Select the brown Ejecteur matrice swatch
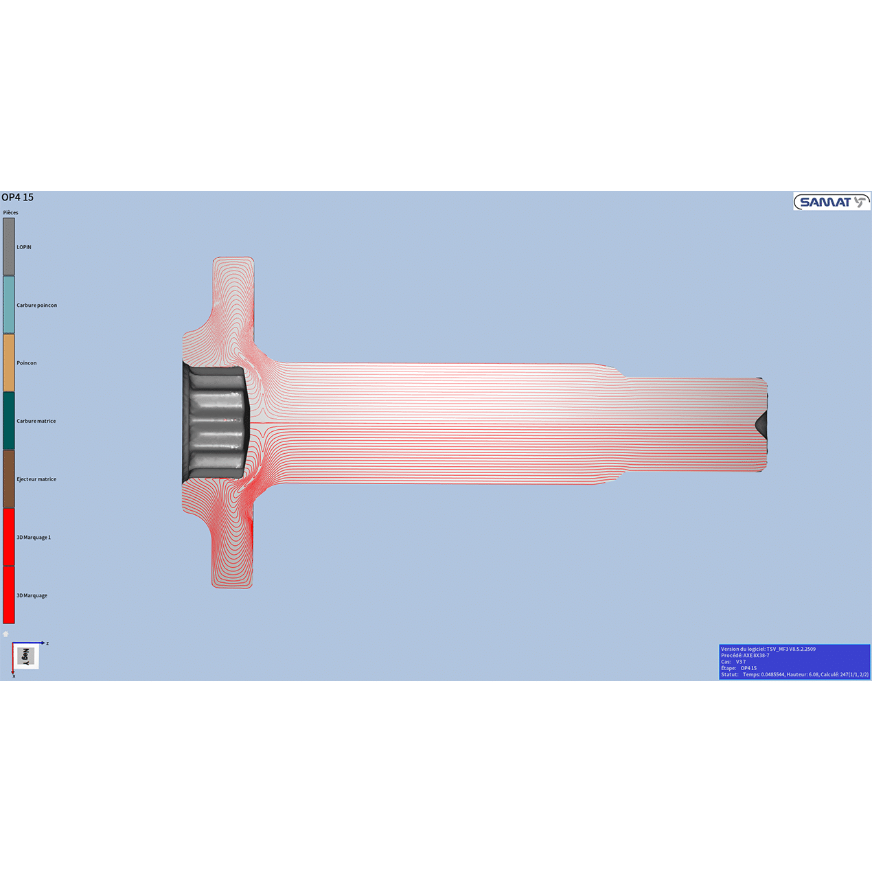Viewport: 872px width, 872px height. point(9,479)
